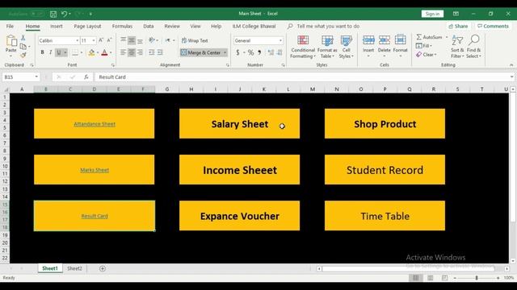The image size is (517, 290).
Task: Click the Format cells icon
Action: (x=401, y=40)
